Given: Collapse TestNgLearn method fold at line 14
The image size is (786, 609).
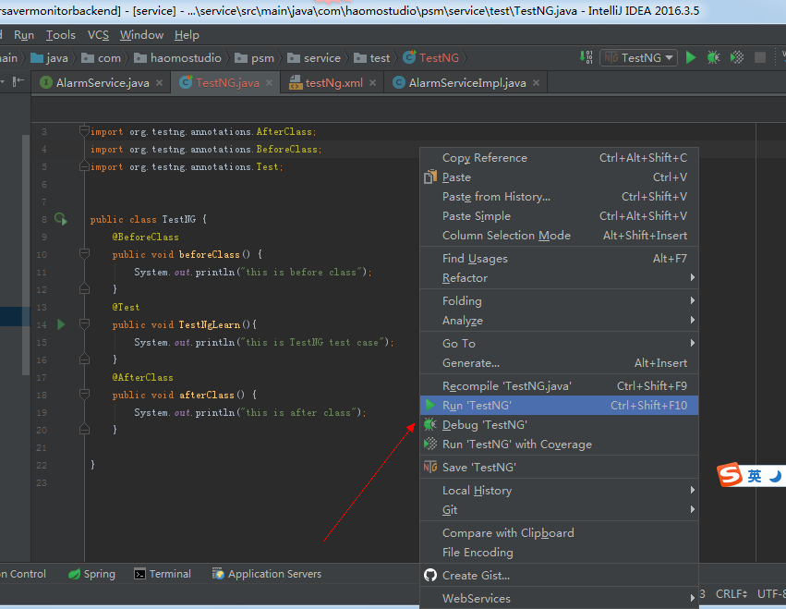Looking at the screenshot, I should [84, 324].
